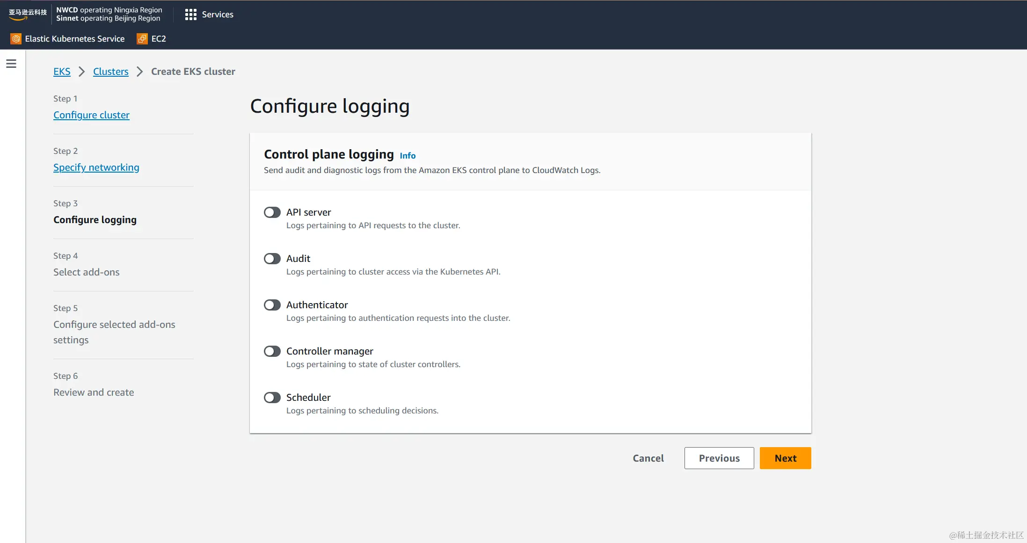Click the Step 3 Configure logging label

95,220
